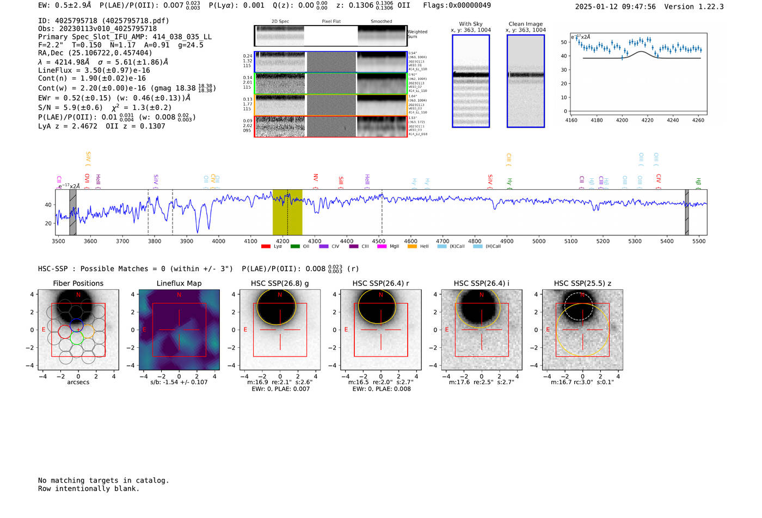Click 'Row intentionally blank.' text
The height and width of the screenshot is (518, 762).
click(89, 489)
